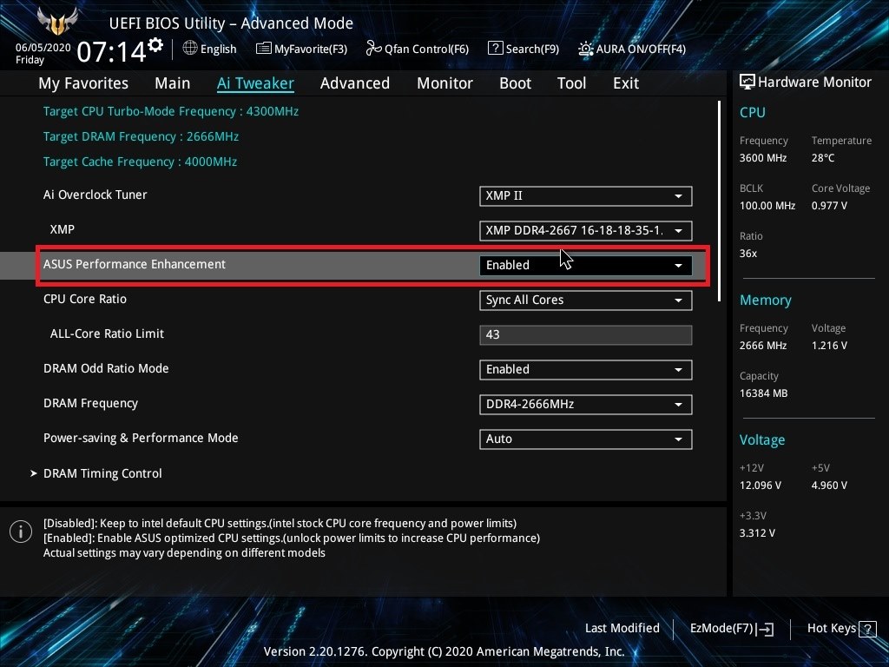This screenshot has height=667, width=889.
Task: Click the English language button
Action: point(218,49)
